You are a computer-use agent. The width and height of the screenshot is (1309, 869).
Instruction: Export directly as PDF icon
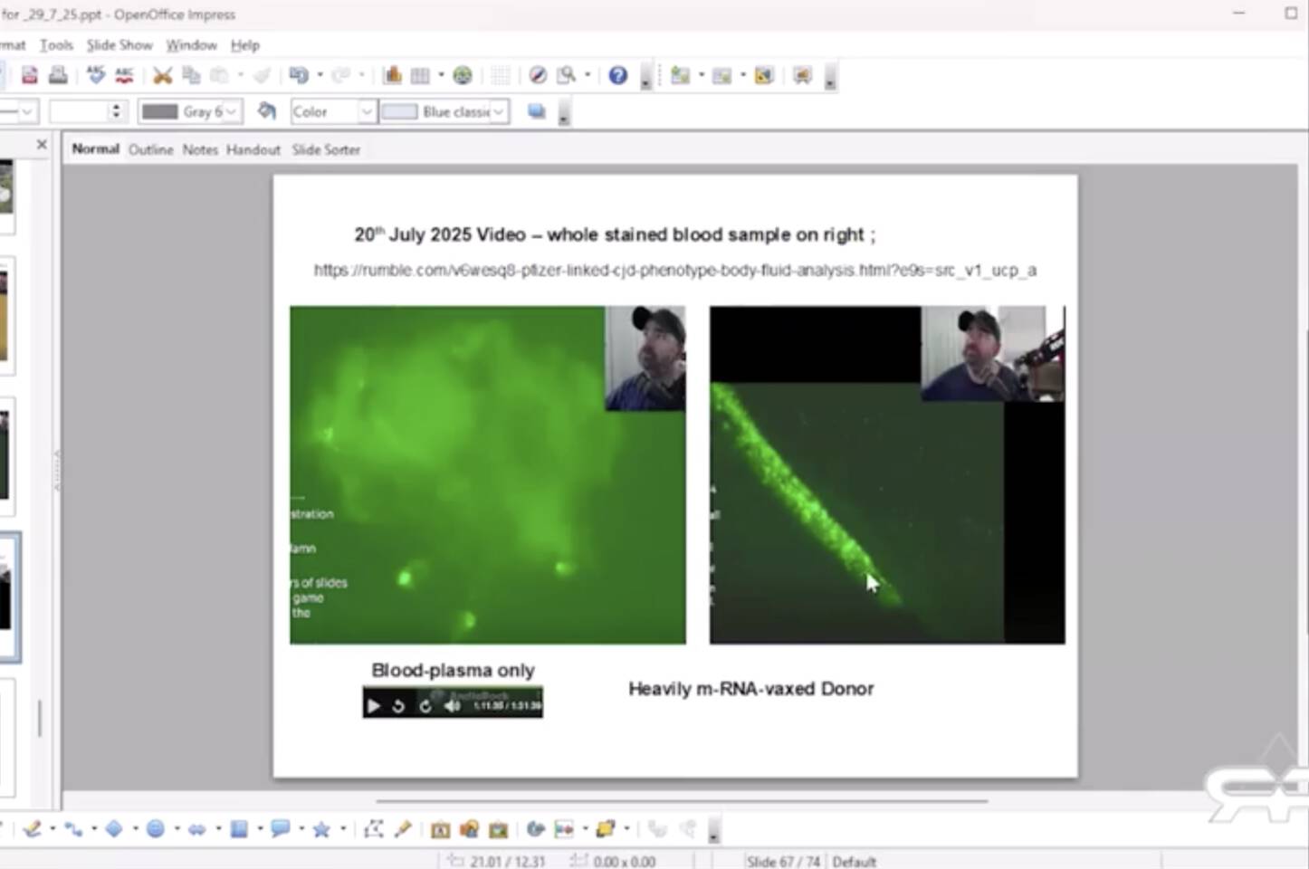(30, 75)
